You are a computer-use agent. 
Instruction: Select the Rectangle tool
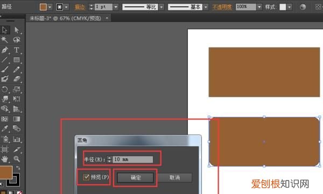pyautogui.click(x=17, y=60)
